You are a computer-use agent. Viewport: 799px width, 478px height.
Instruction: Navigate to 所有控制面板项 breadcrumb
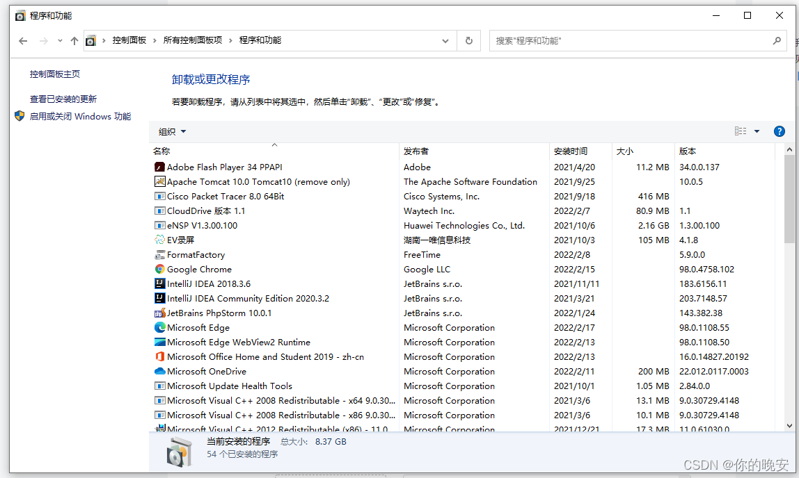(x=193, y=40)
